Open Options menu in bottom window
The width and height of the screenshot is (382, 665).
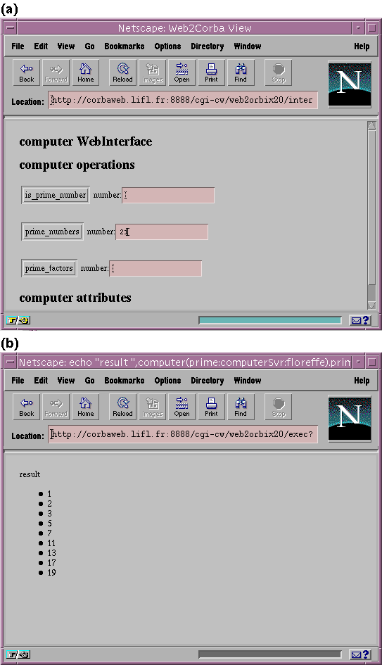click(167, 381)
